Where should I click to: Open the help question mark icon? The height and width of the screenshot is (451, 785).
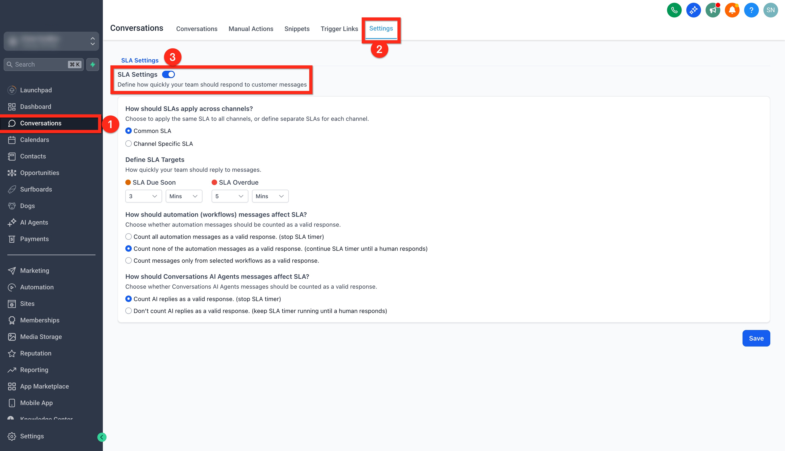coord(751,10)
